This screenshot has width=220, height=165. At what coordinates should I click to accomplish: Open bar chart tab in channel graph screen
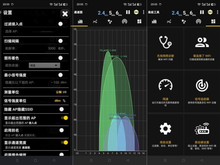point(80,21)
